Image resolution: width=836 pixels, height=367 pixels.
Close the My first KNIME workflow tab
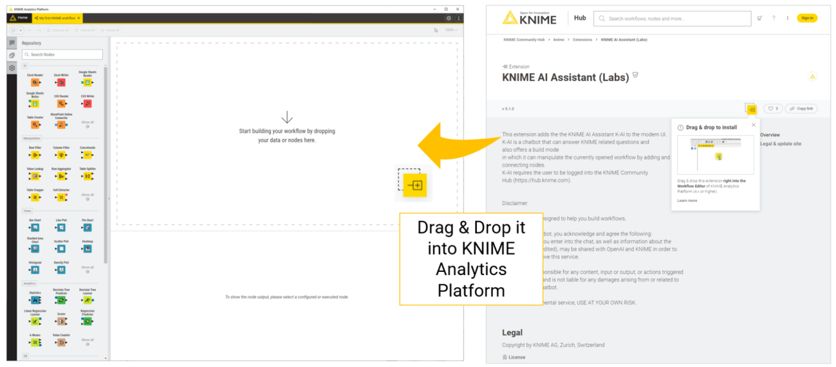pos(79,18)
